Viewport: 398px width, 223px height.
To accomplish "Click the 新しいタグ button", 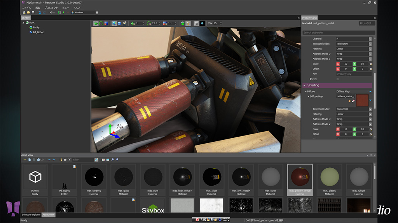I will (367, 24).
